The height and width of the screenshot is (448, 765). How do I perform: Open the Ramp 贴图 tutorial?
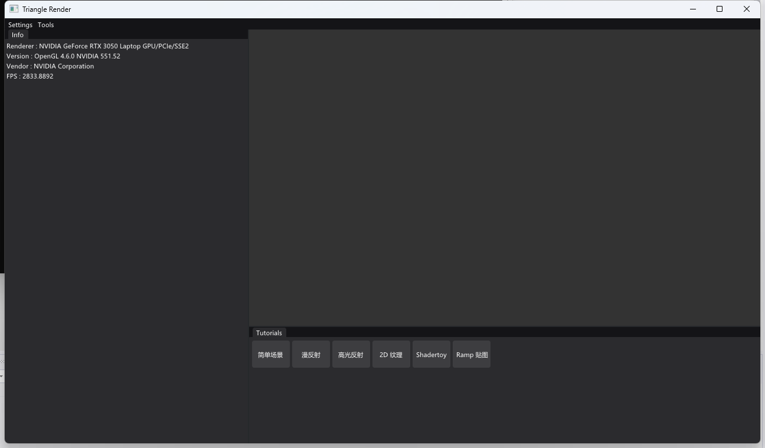472,354
